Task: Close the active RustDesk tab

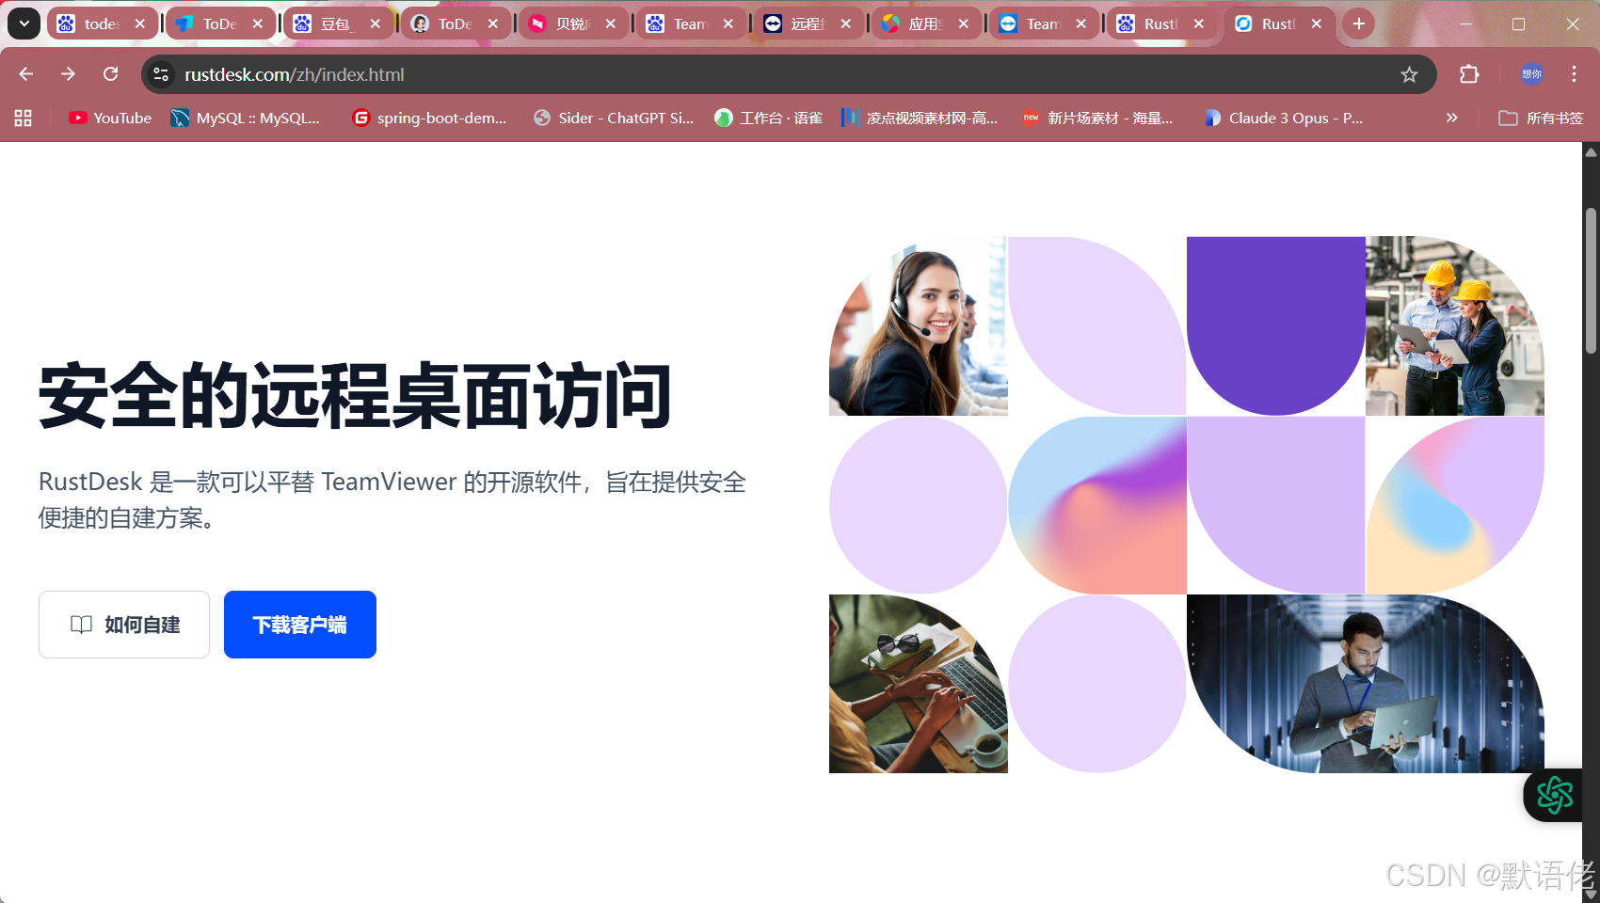Action: point(1317,24)
